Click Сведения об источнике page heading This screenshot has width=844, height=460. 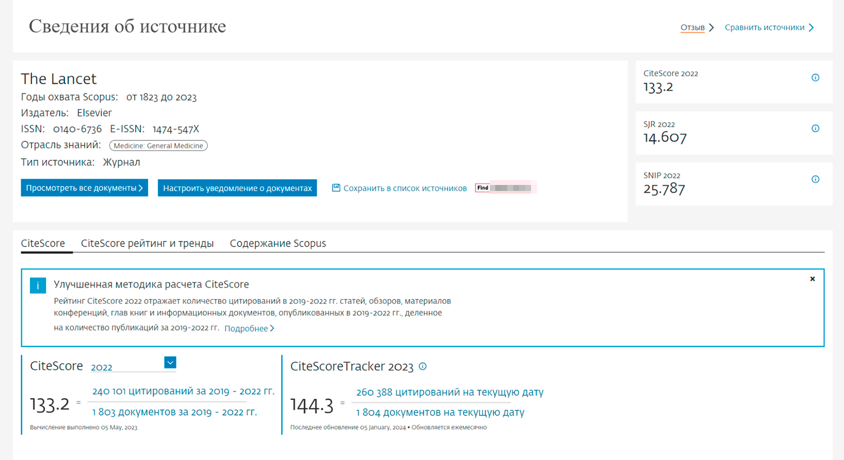127,26
